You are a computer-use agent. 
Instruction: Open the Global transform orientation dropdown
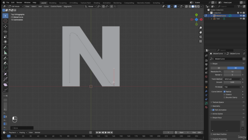point(90,7)
